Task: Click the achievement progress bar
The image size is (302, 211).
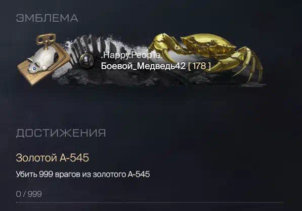Action: click(149, 202)
